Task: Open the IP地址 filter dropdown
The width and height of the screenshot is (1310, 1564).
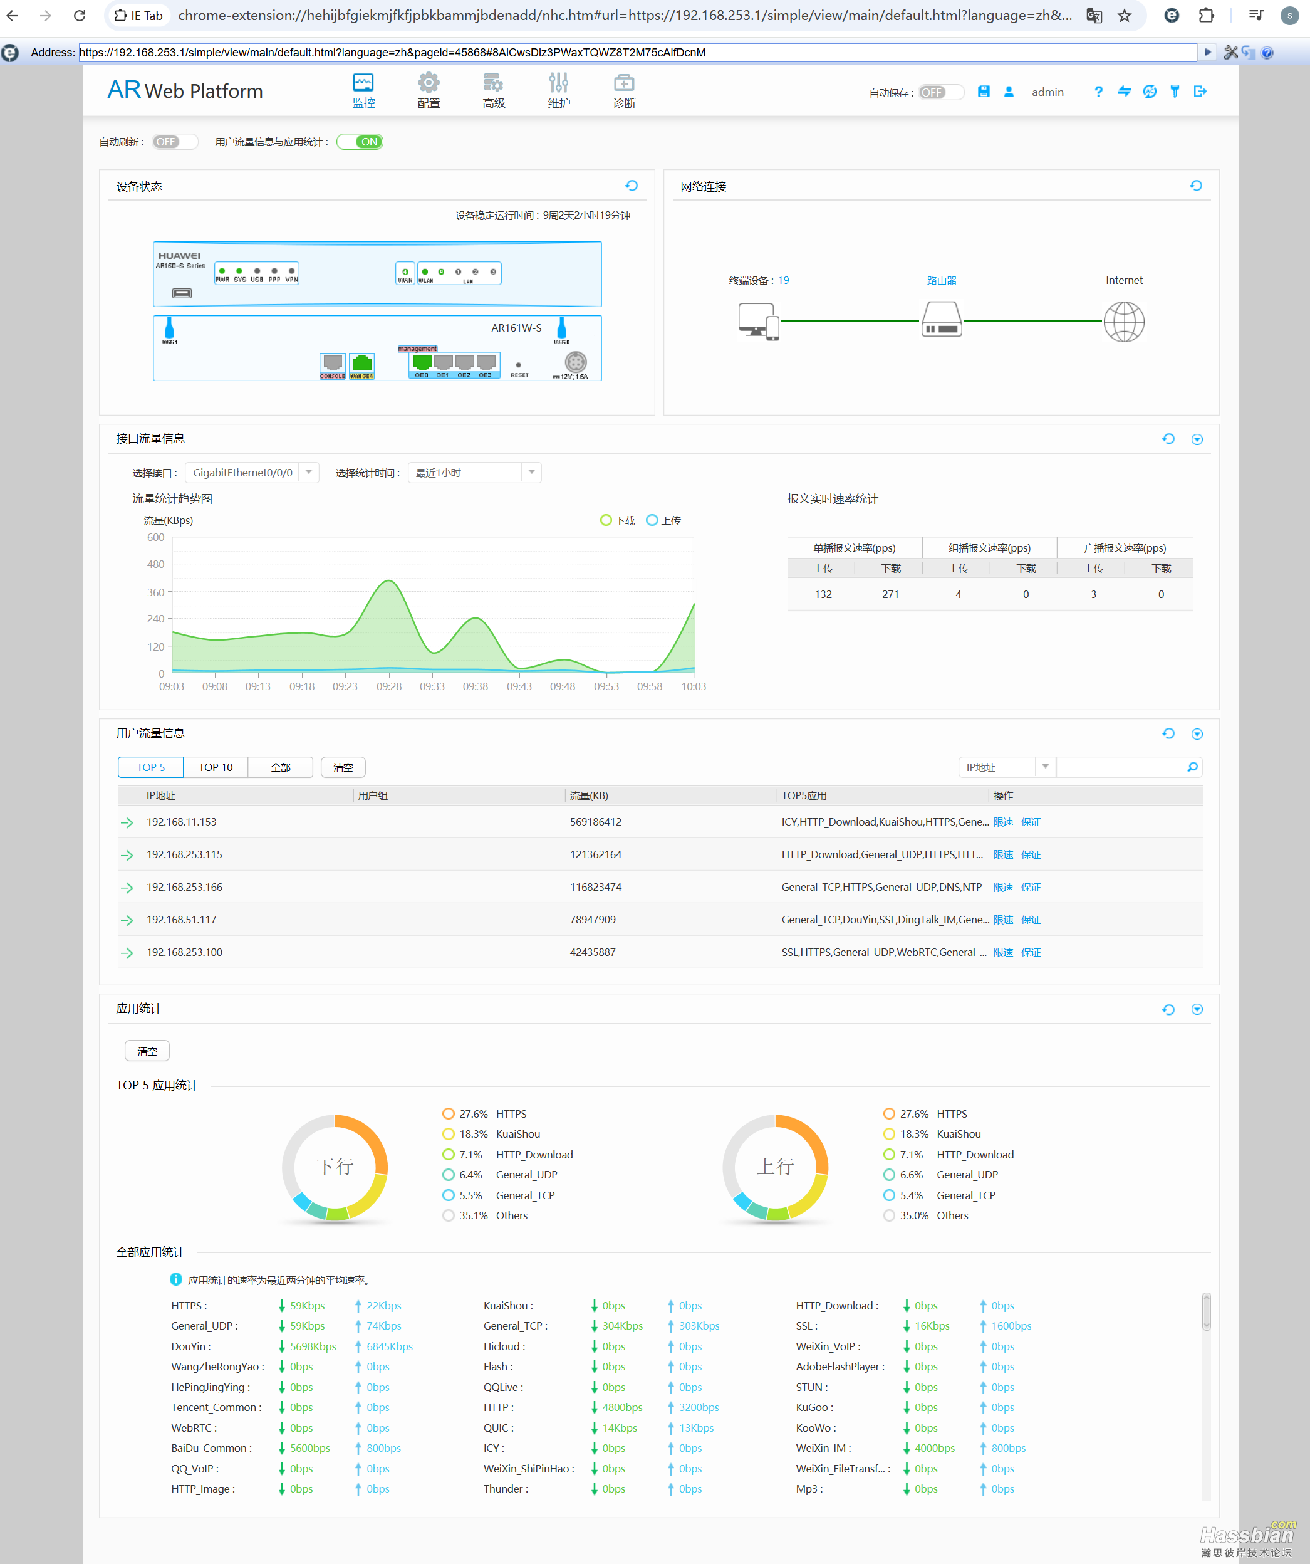Action: (1006, 767)
